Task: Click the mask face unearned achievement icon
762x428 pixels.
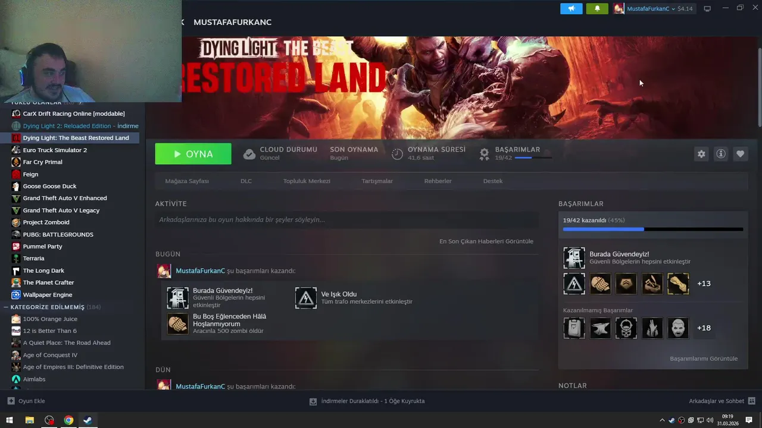Action: 678,328
